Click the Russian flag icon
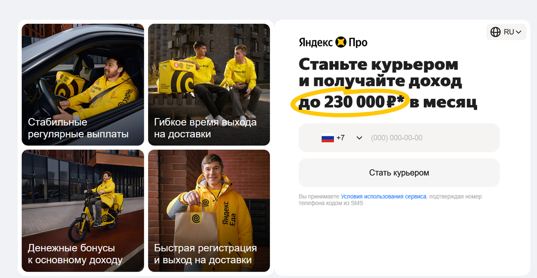Screen dimensions: 537x278 point(328,138)
